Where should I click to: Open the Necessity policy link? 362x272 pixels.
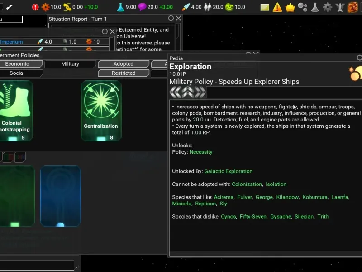201,152
